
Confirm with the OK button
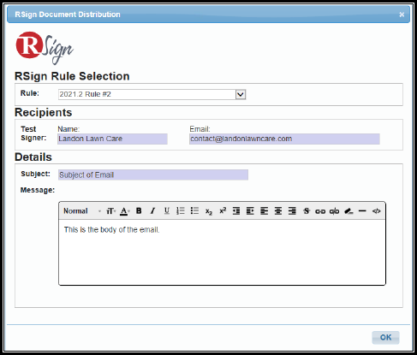[x=385, y=337]
